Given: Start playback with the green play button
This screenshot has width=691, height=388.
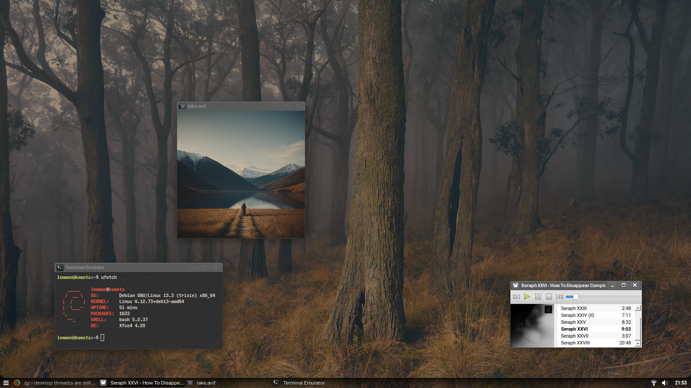Looking at the screenshot, I should pos(527,297).
